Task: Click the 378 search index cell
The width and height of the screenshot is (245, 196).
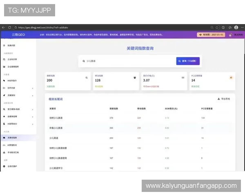Action: (111, 118)
